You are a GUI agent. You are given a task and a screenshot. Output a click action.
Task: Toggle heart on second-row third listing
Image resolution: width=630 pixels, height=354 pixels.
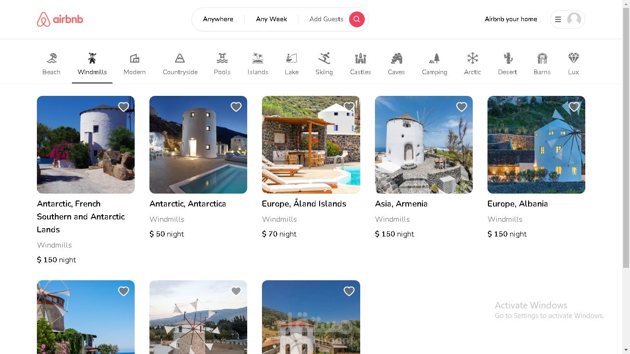349,291
